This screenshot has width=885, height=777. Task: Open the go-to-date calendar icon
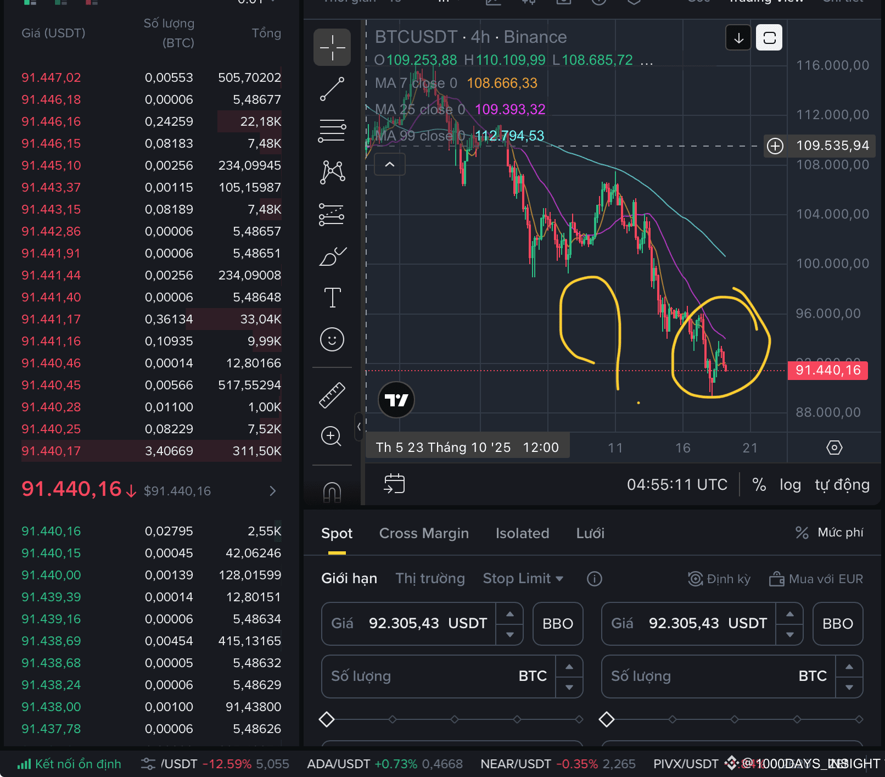(394, 484)
